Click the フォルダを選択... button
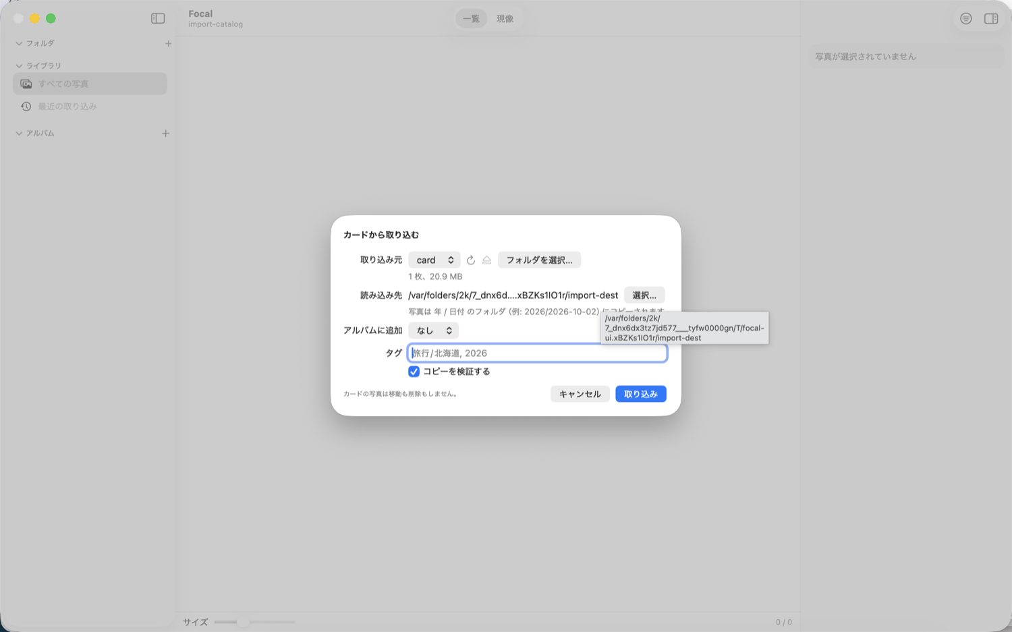 point(539,260)
